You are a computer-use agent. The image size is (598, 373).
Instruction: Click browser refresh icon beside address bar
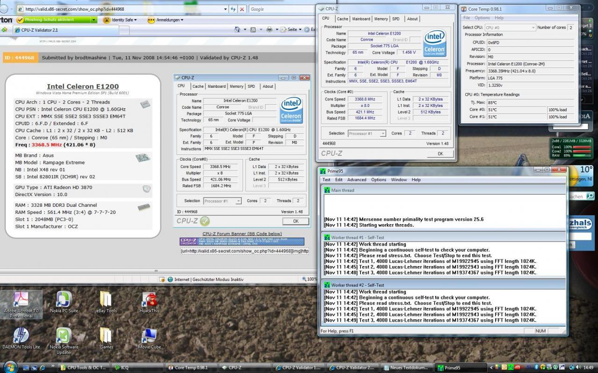point(233,9)
